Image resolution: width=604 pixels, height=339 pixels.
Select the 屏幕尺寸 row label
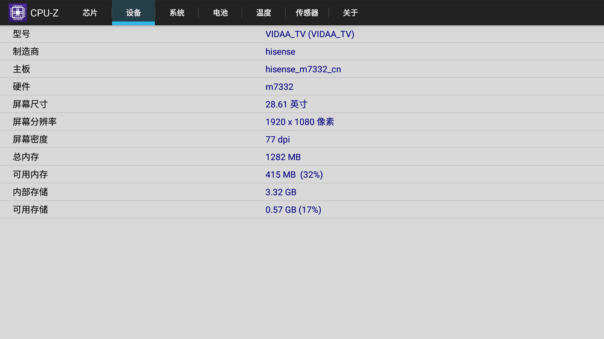[x=30, y=104]
